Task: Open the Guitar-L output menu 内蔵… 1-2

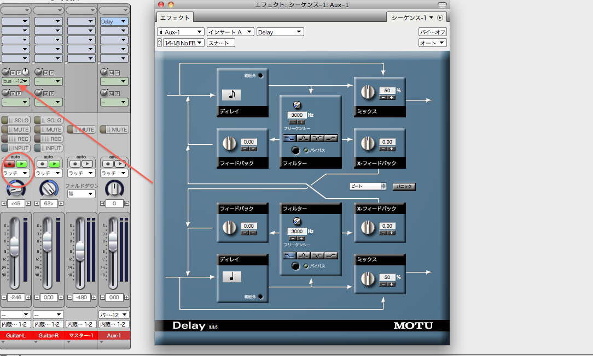Action: pyautogui.click(x=15, y=324)
